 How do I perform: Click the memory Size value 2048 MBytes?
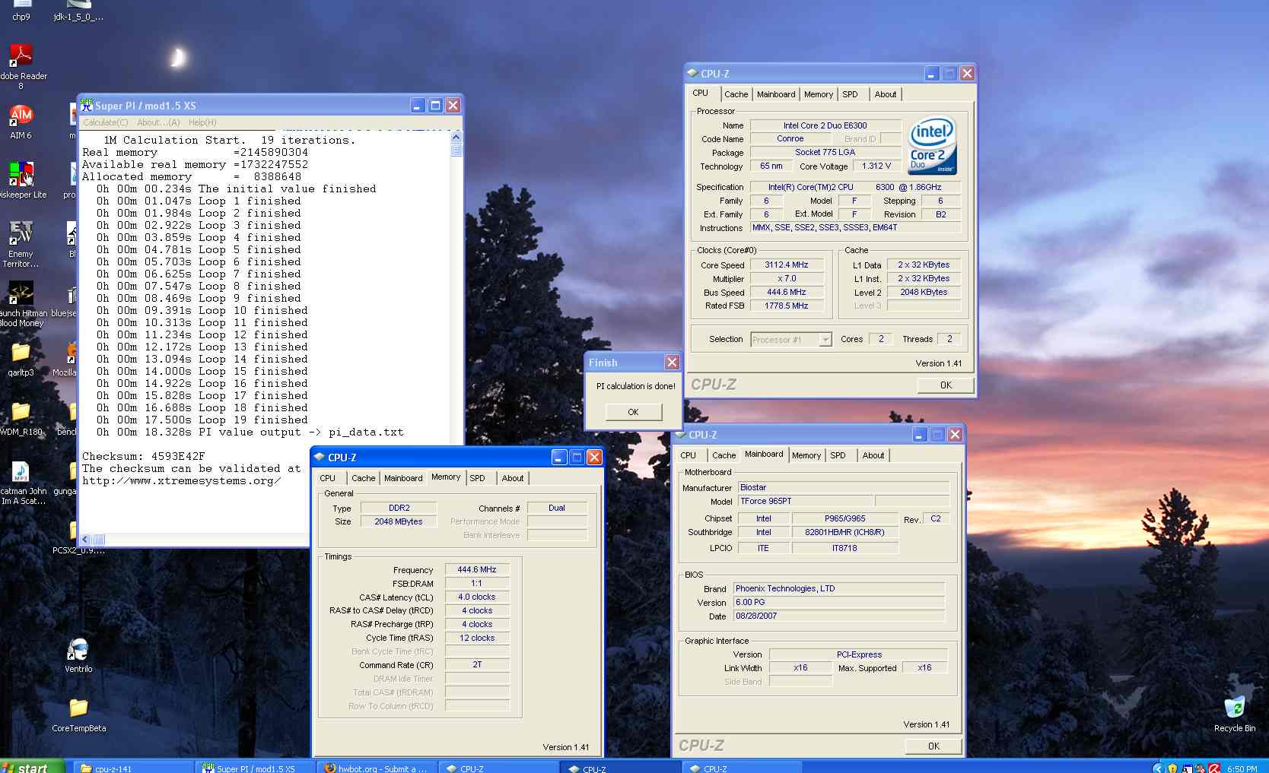399,521
